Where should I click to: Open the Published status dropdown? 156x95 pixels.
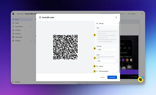pos(133,14)
